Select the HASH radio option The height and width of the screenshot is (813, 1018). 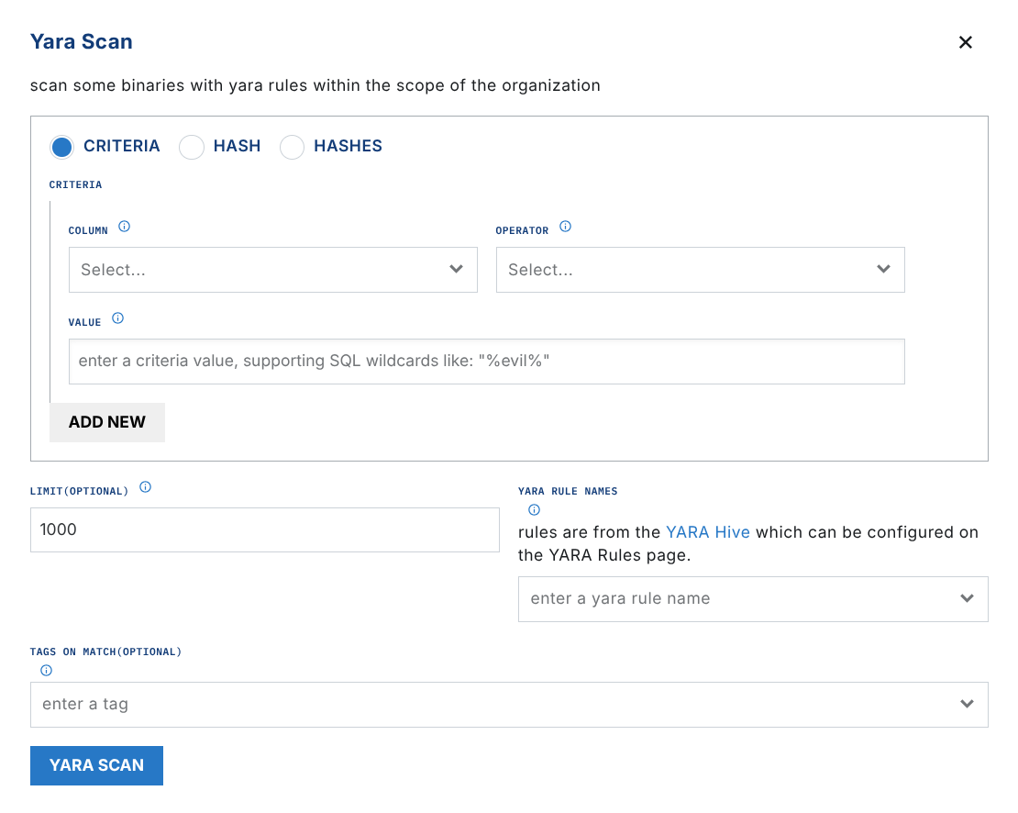(x=192, y=147)
